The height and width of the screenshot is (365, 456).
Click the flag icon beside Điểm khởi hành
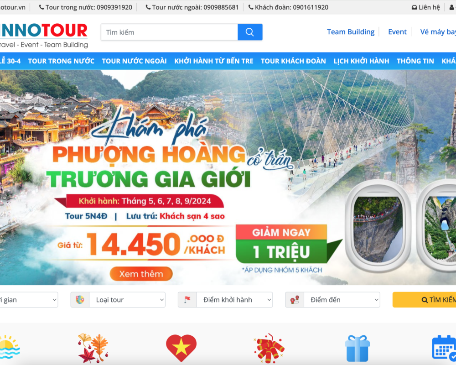click(187, 299)
